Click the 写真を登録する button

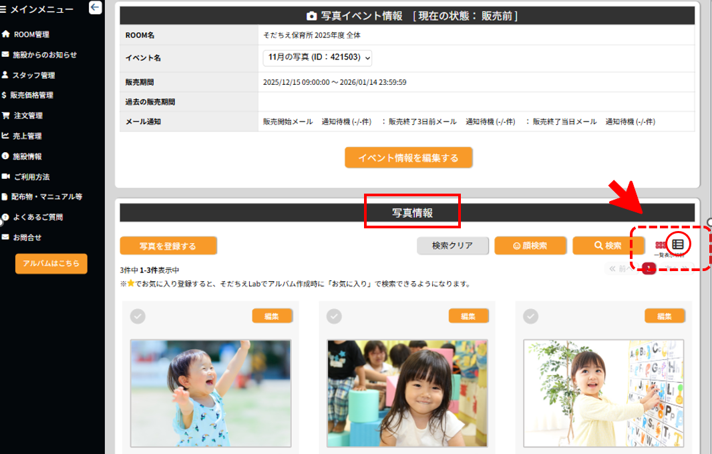coord(168,246)
